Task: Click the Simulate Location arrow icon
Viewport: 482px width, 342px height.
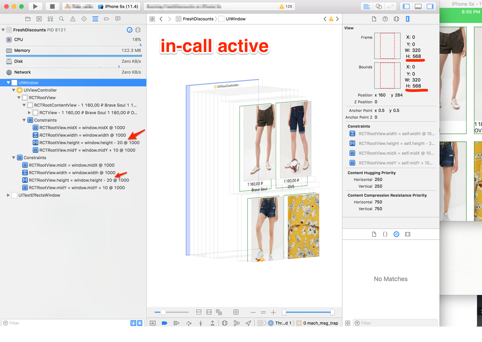Action: click(249, 323)
